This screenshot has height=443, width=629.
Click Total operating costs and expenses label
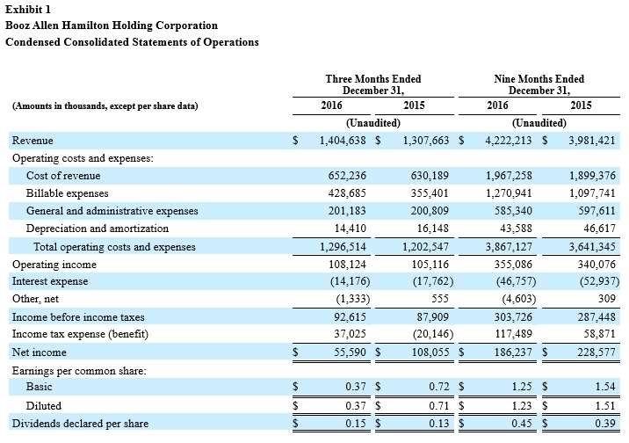[114, 247]
